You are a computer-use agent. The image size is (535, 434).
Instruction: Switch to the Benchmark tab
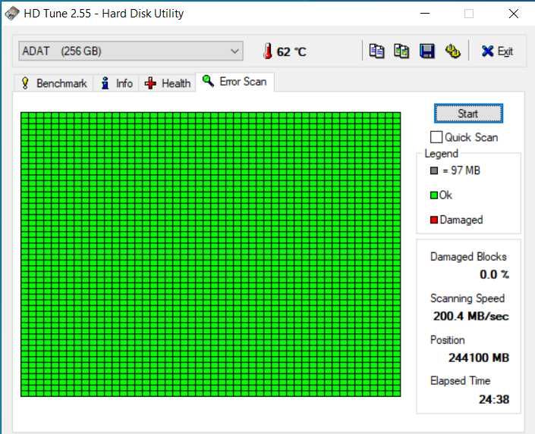coord(54,83)
